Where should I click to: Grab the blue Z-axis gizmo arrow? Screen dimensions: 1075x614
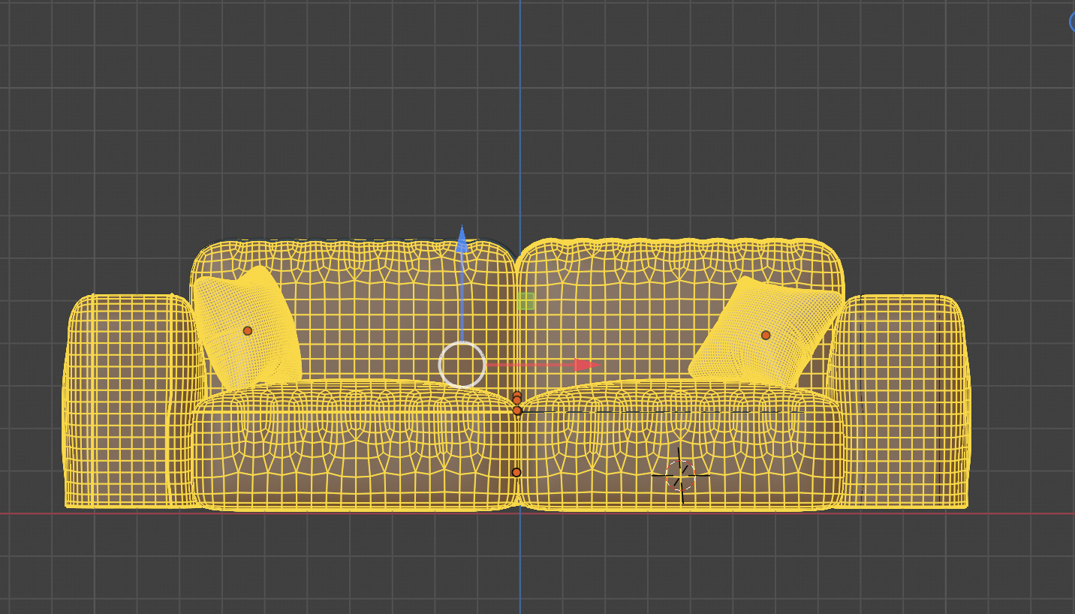pos(462,239)
